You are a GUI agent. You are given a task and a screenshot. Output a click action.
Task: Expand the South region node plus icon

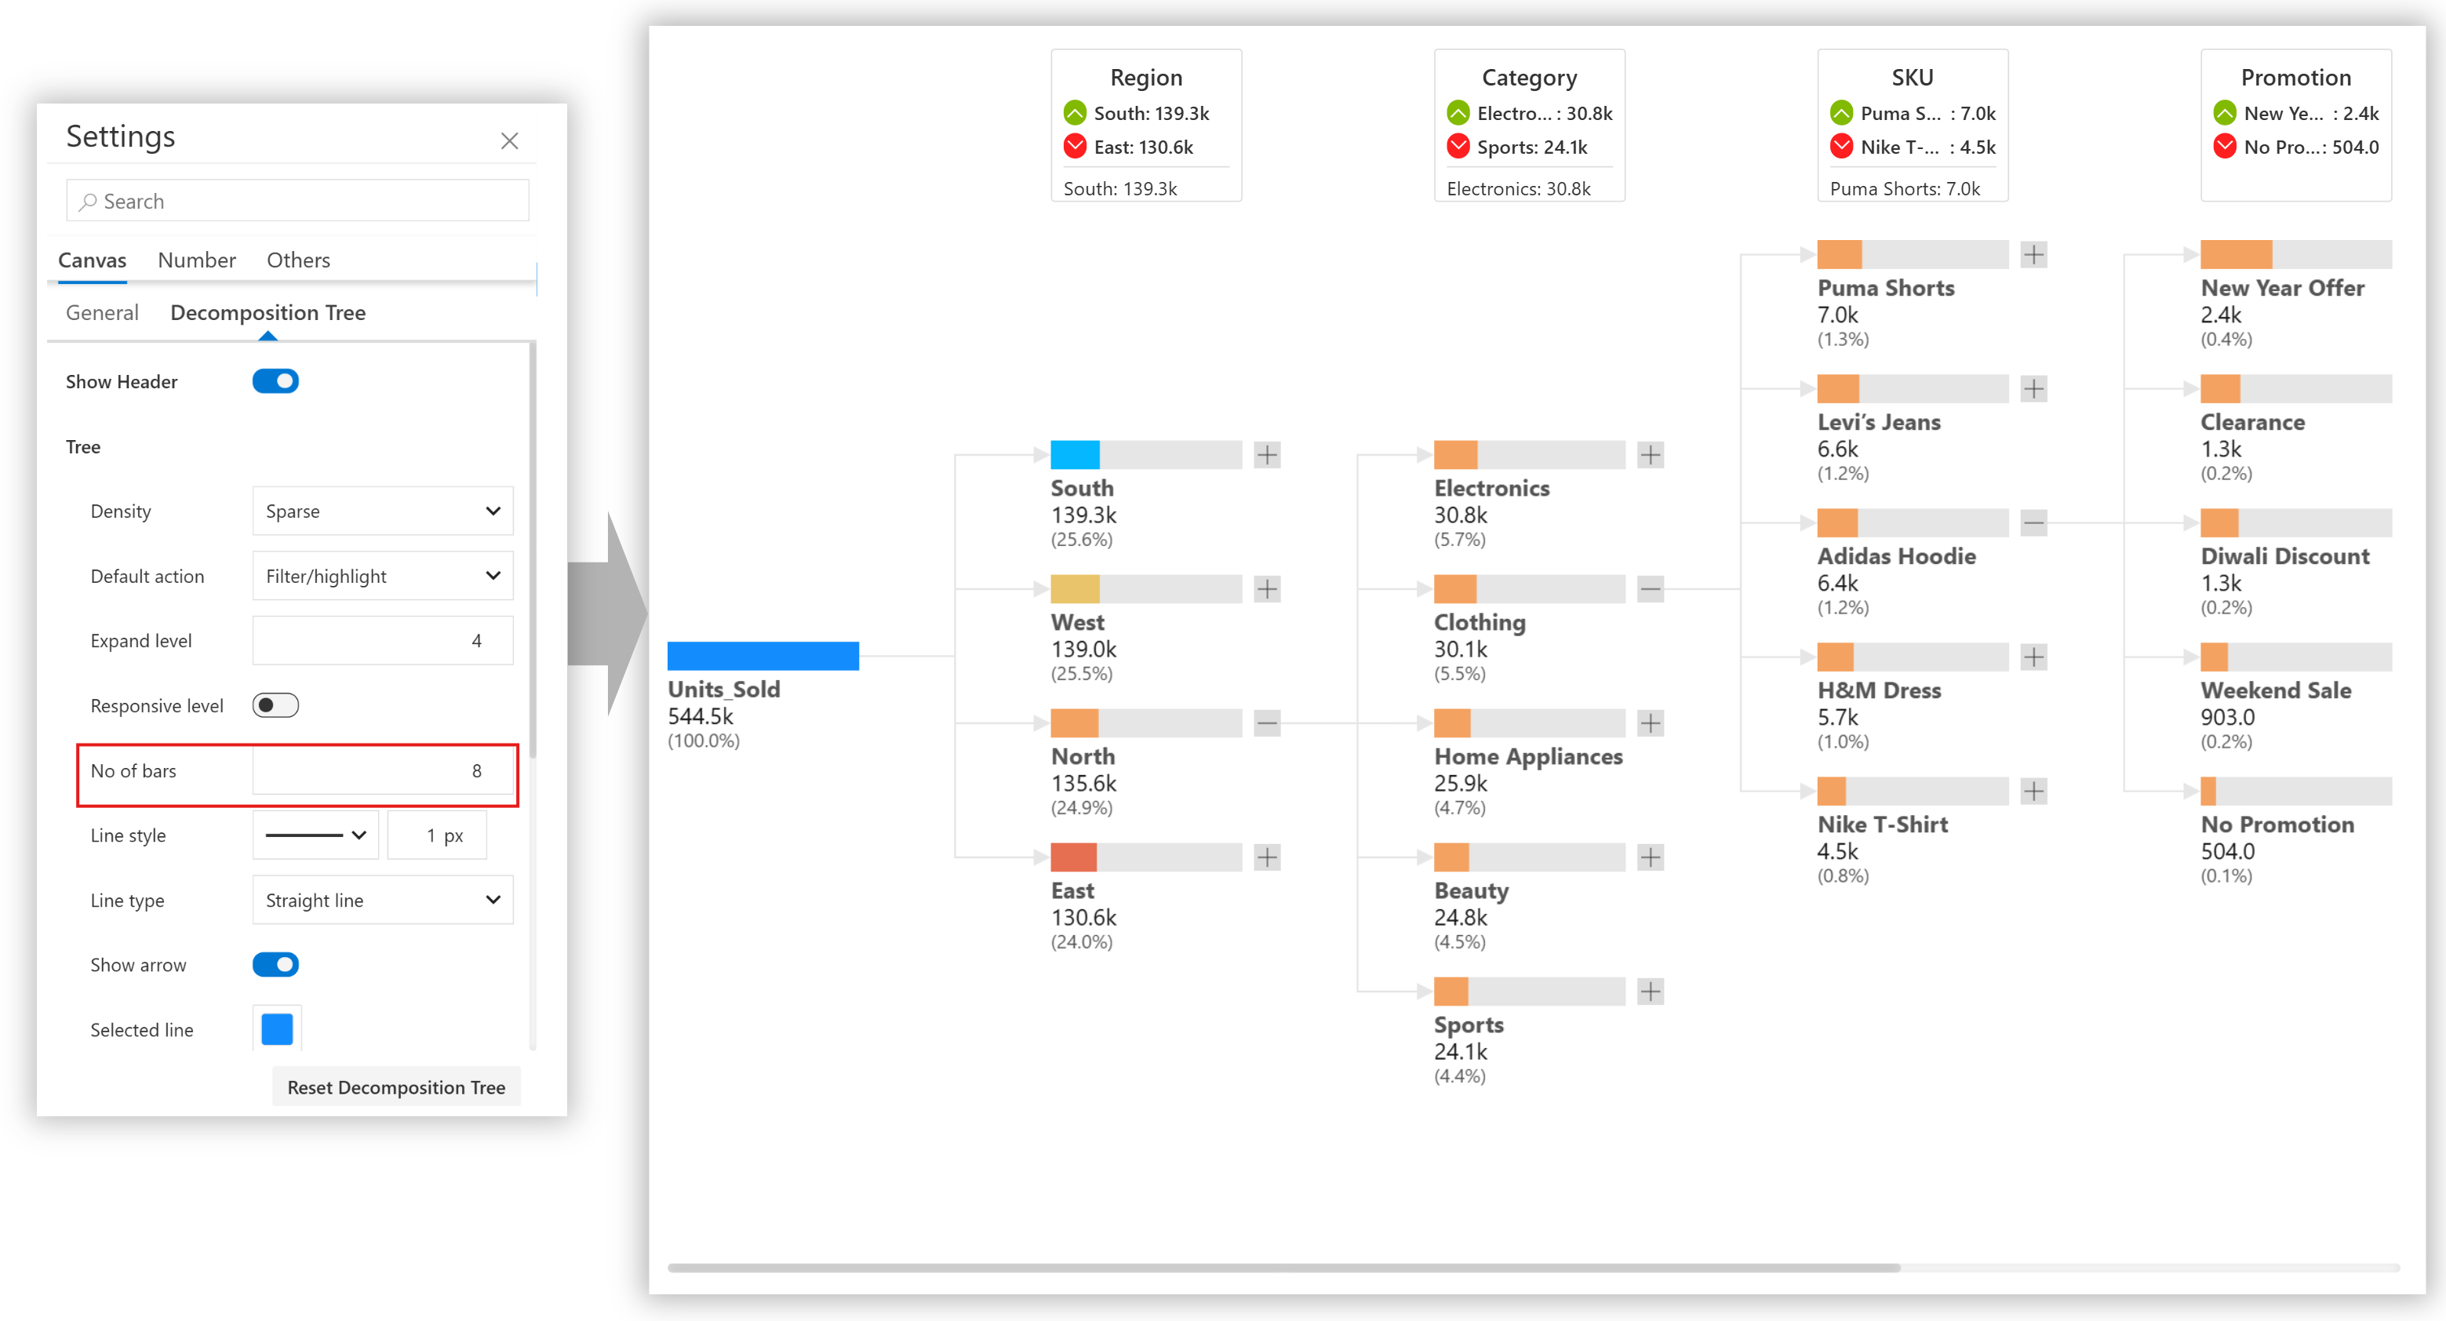click(1267, 455)
